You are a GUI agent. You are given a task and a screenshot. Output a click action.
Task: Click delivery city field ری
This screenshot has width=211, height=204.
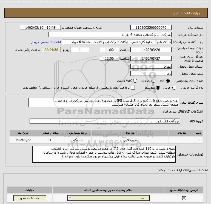tap(151, 74)
